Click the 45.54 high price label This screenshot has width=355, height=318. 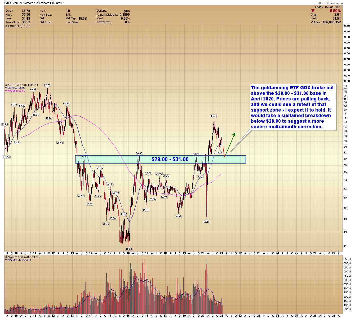pos(214,116)
